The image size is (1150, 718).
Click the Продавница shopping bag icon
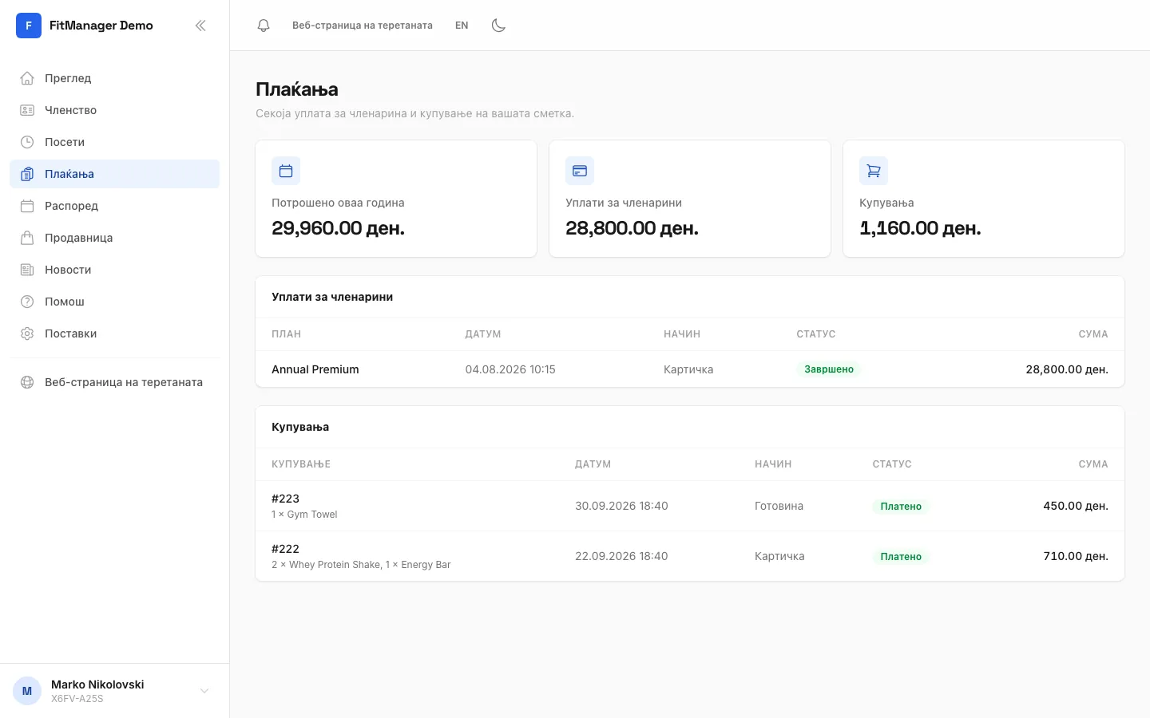[27, 238]
